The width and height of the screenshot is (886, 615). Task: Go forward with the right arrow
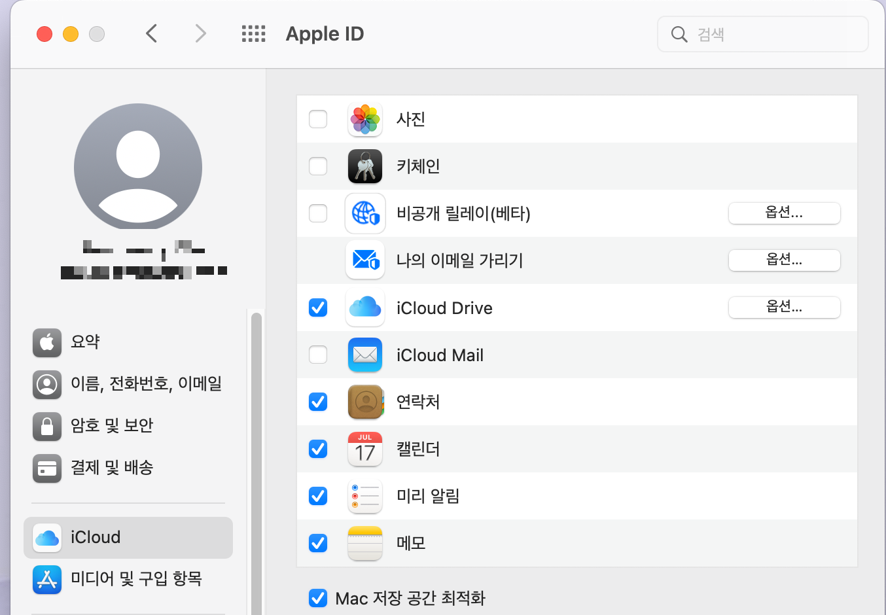pos(200,33)
